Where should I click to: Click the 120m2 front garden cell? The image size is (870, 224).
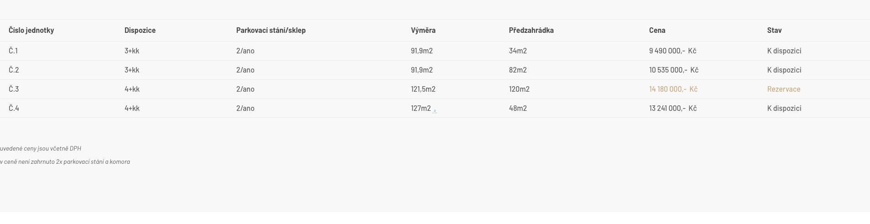pos(519,89)
